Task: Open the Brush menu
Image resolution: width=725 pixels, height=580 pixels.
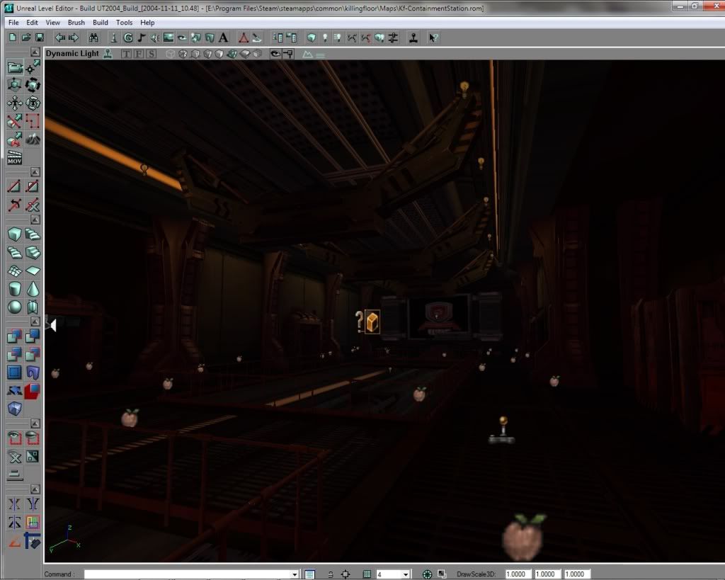Action: (76, 23)
